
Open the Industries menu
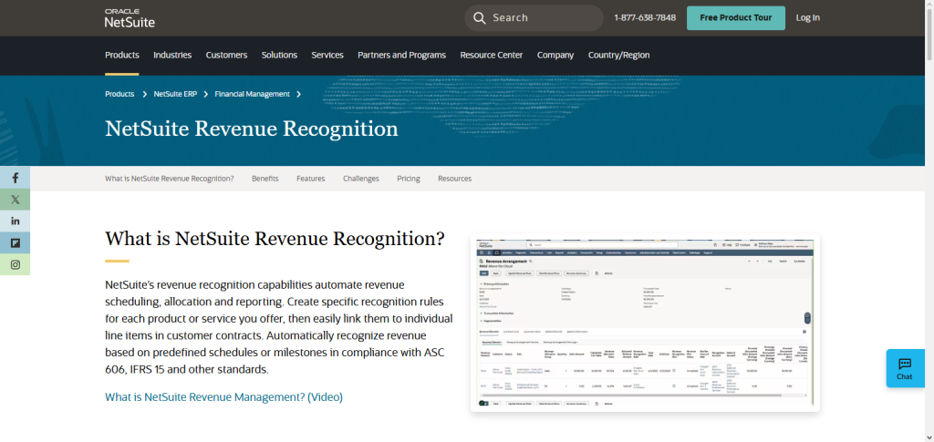point(172,55)
